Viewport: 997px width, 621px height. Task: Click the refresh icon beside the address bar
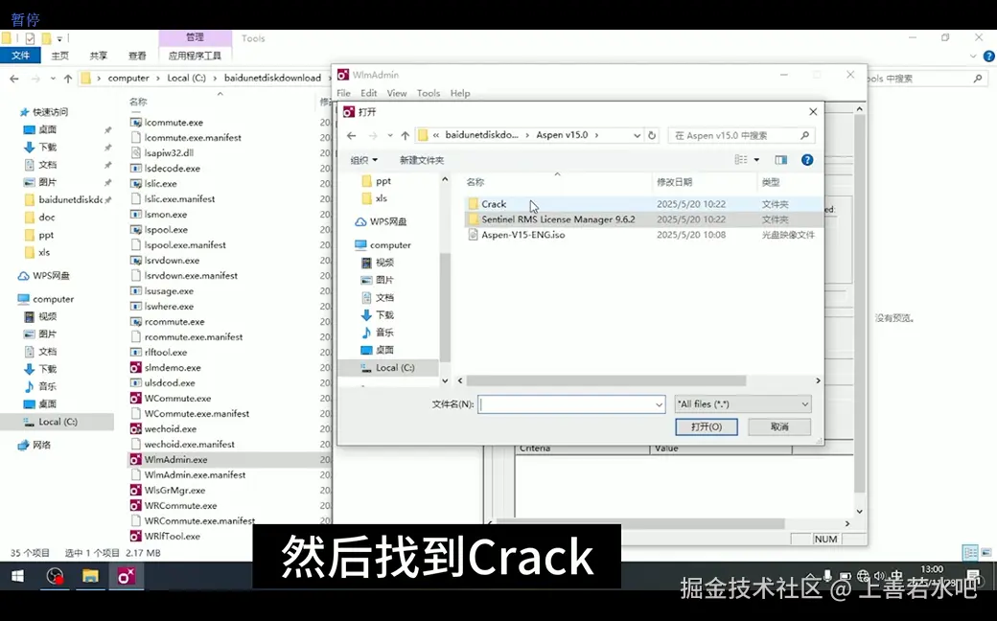point(651,135)
